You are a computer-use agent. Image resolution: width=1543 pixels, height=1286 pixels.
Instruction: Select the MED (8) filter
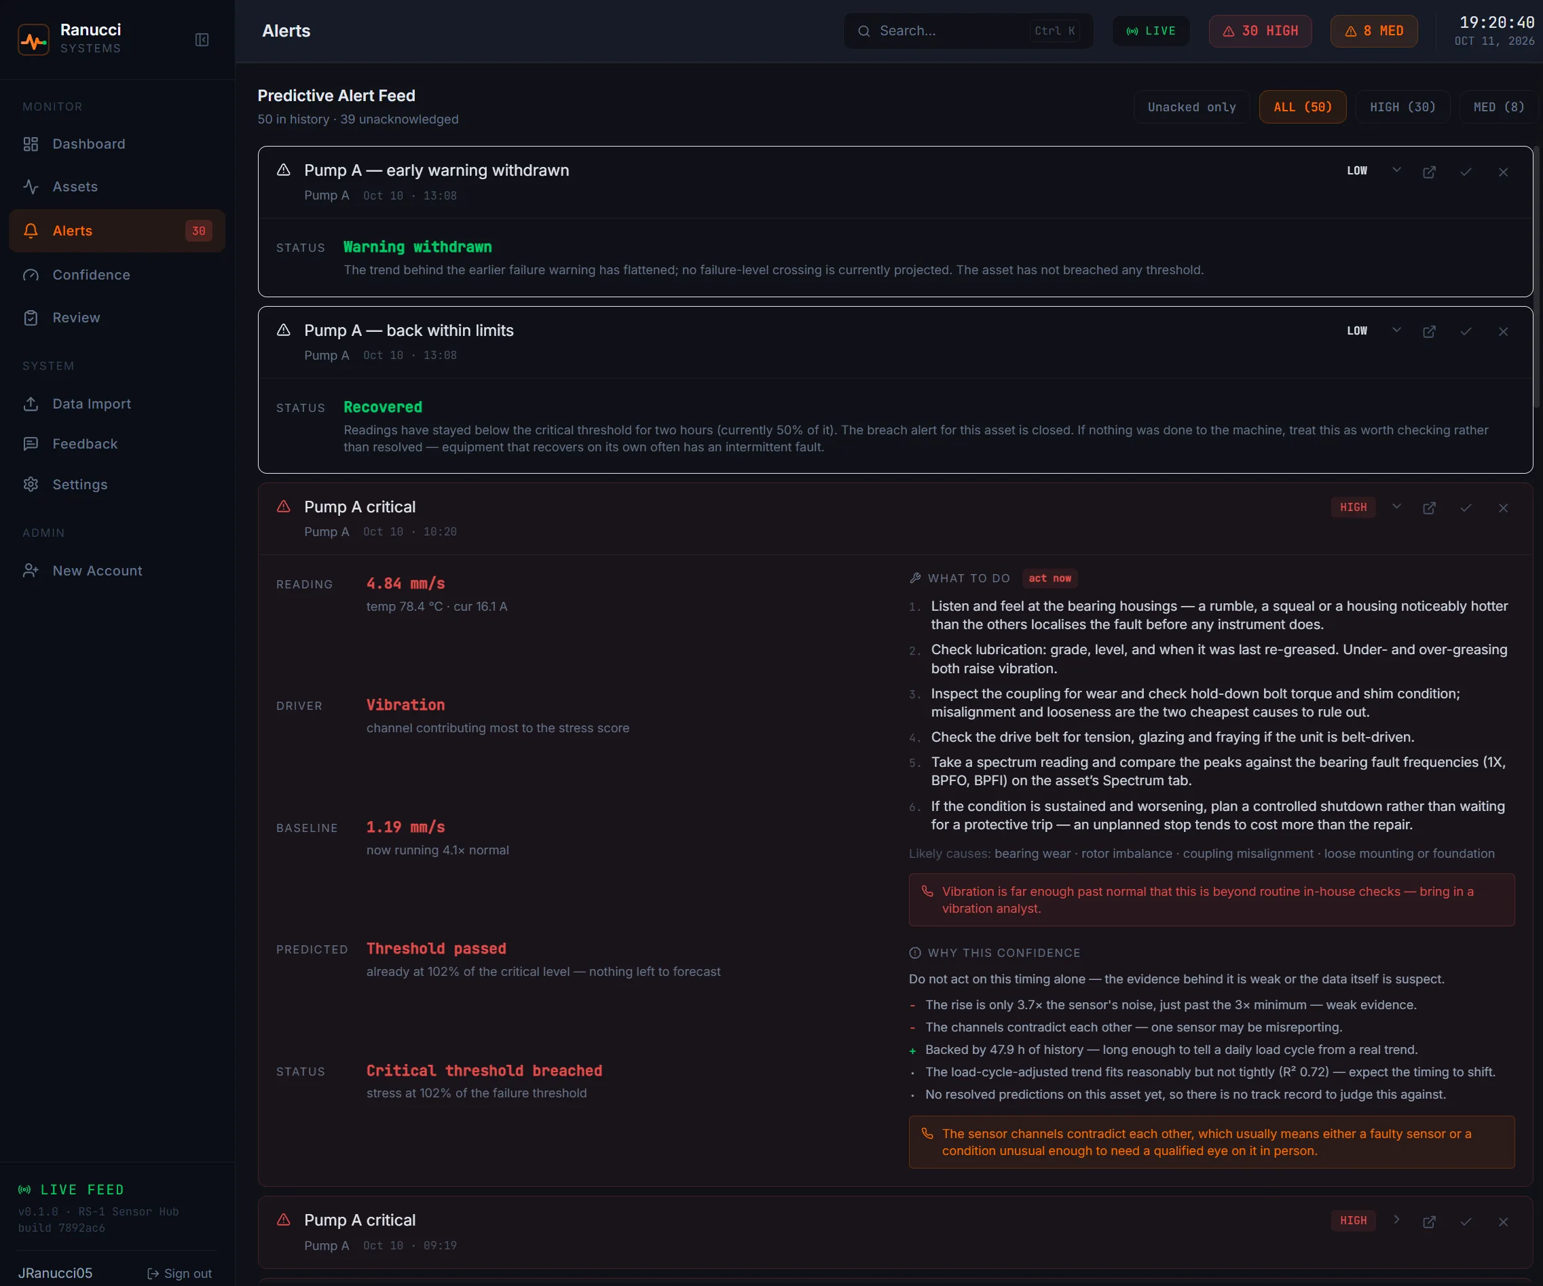(x=1499, y=107)
